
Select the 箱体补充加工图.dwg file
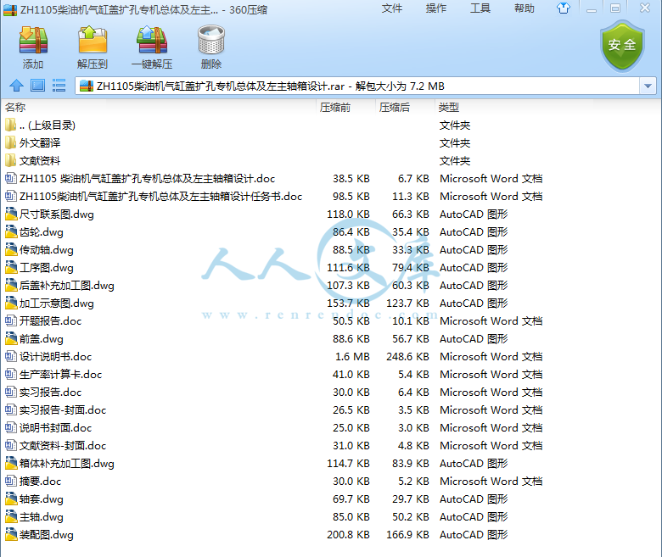click(331, 464)
